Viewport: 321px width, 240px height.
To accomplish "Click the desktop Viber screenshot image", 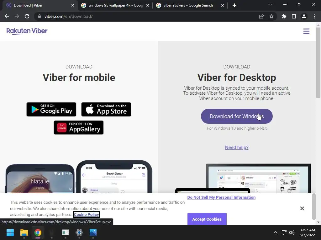I will [x=258, y=178].
